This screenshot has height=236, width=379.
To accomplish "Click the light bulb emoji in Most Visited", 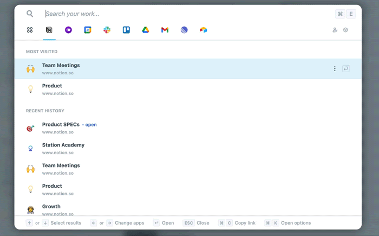I will pyautogui.click(x=30, y=89).
